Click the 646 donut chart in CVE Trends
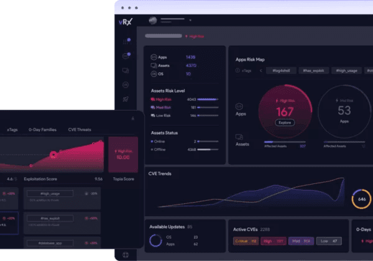This screenshot has width=373, height=261. (x=361, y=199)
